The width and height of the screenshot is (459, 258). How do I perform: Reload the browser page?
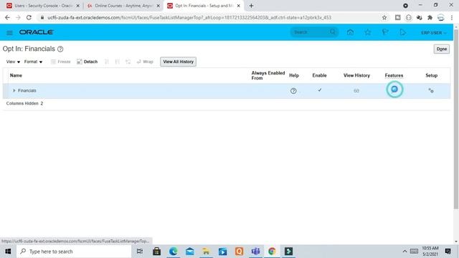tap(29, 17)
